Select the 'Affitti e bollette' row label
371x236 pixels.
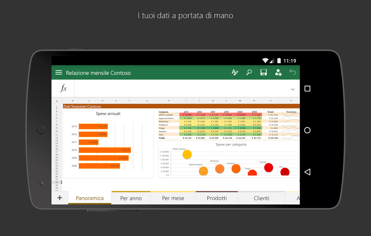166,115
